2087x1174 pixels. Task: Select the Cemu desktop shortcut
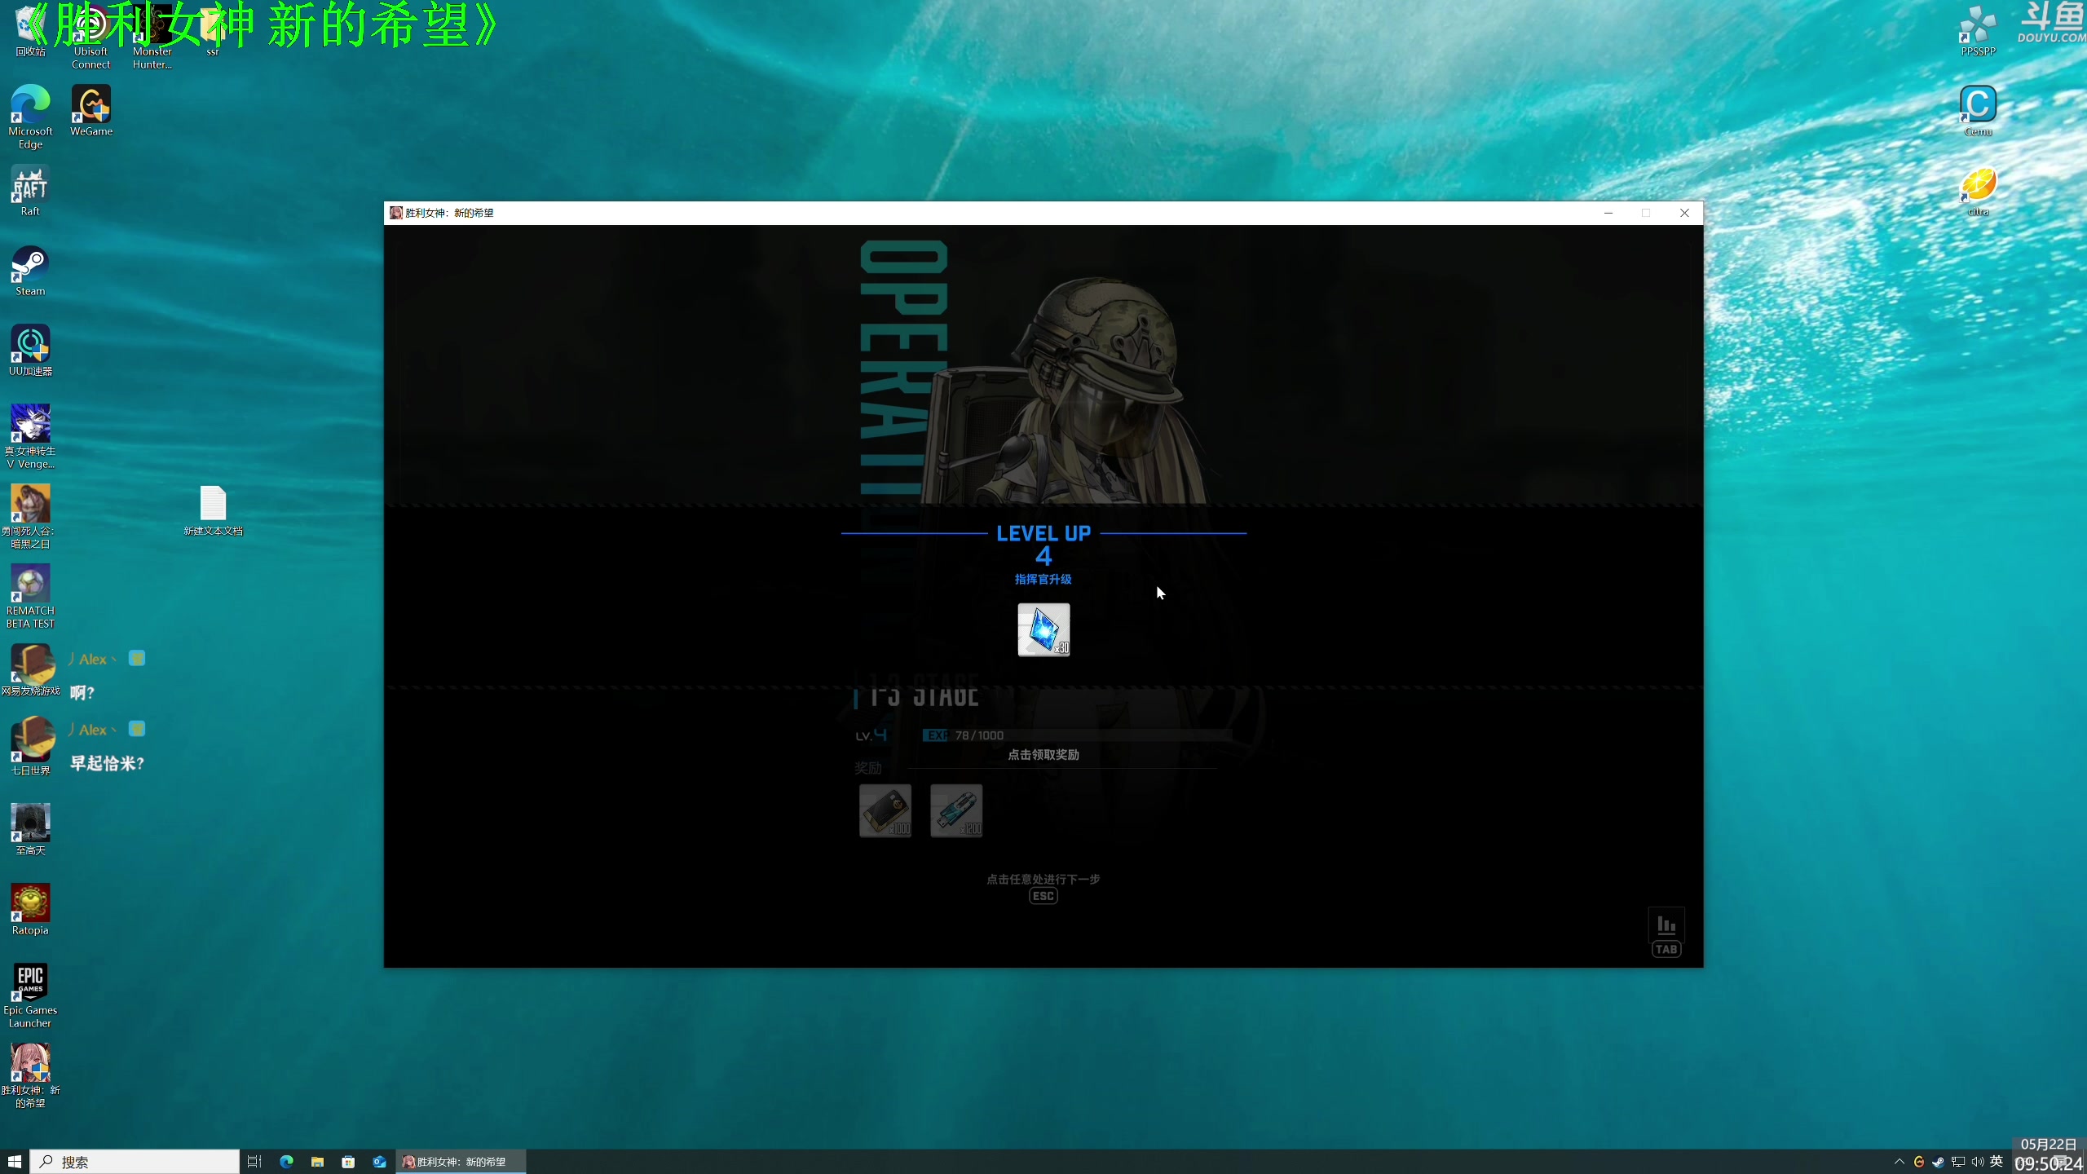tap(1978, 110)
